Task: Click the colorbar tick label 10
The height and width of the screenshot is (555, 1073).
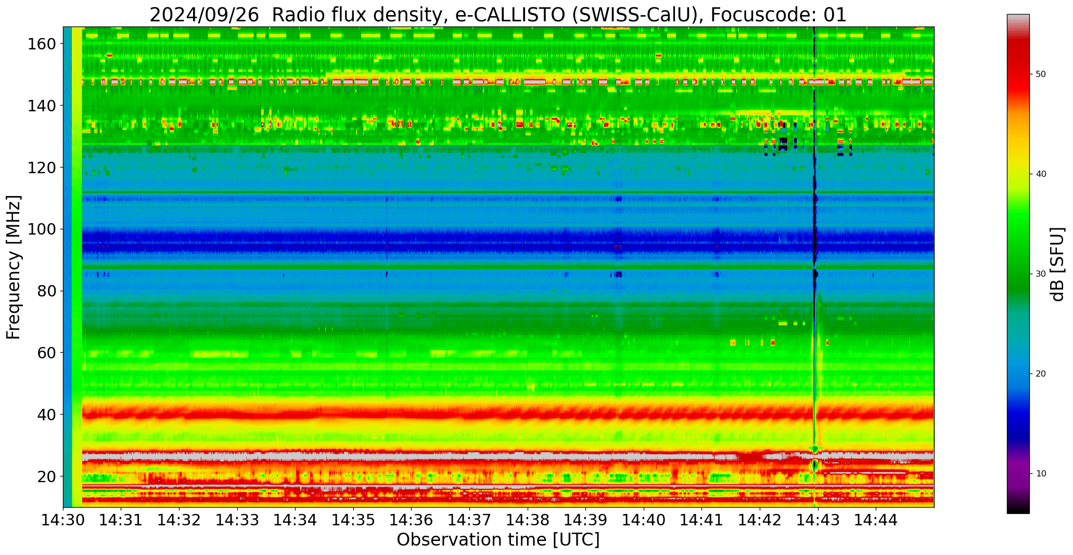Action: pos(1041,474)
